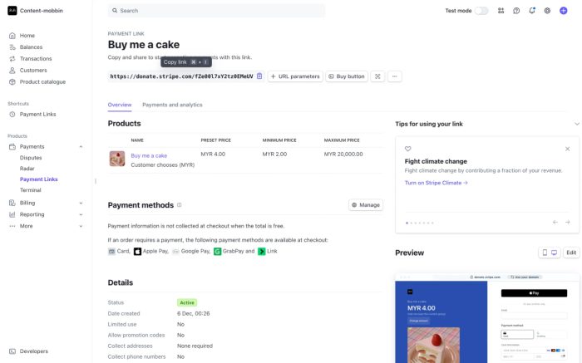Open the apps grid icon
This screenshot has width=582, height=363.
pos(501,11)
